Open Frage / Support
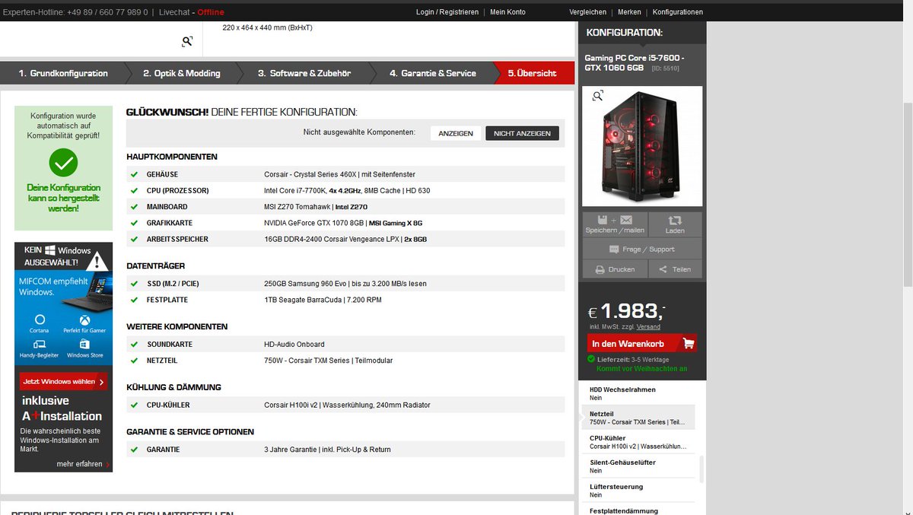Image resolution: width=913 pixels, height=515 pixels. [x=642, y=249]
